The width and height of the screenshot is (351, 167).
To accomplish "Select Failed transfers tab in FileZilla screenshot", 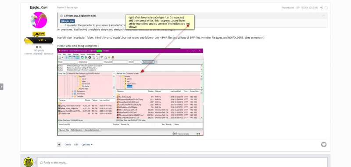I will point(76,130).
